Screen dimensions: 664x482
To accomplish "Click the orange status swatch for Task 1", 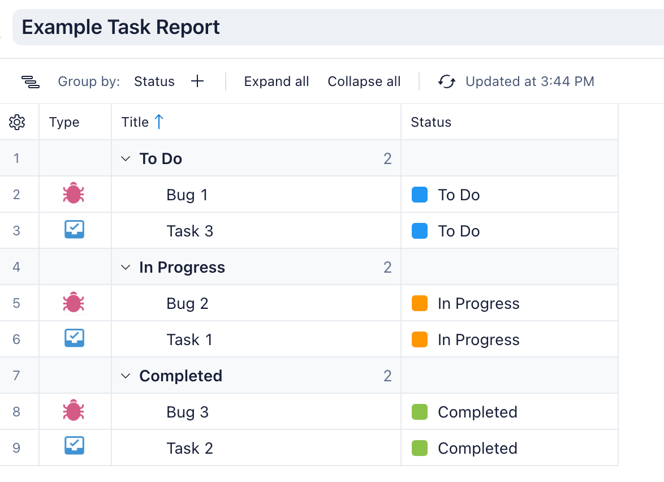I will pyautogui.click(x=420, y=340).
